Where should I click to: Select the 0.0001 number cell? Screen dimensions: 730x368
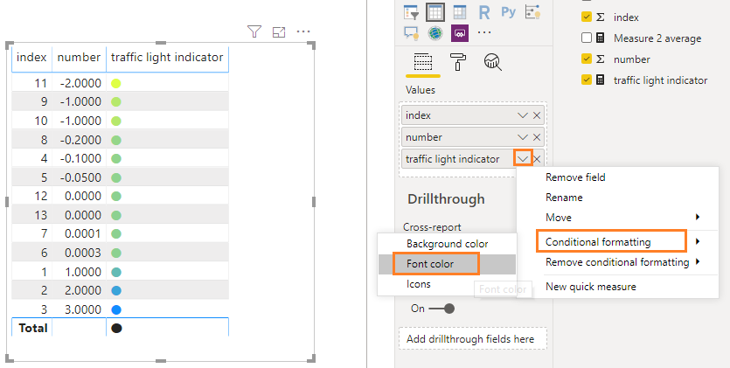click(x=80, y=234)
